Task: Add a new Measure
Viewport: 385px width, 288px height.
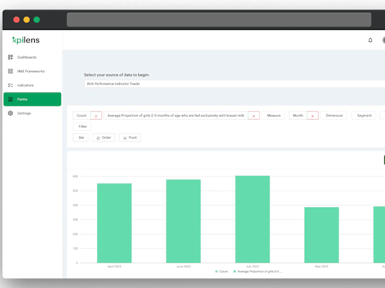Action: pos(274,115)
